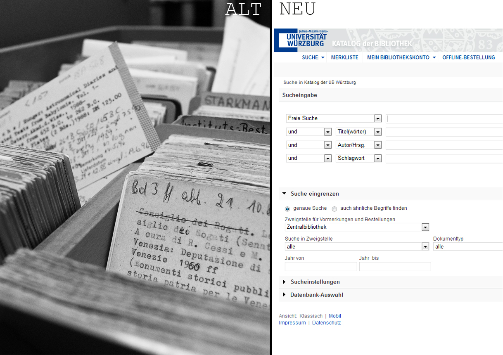Open the Titel(wörter) search field dropdown
This screenshot has width=503, height=355.
coord(377,132)
